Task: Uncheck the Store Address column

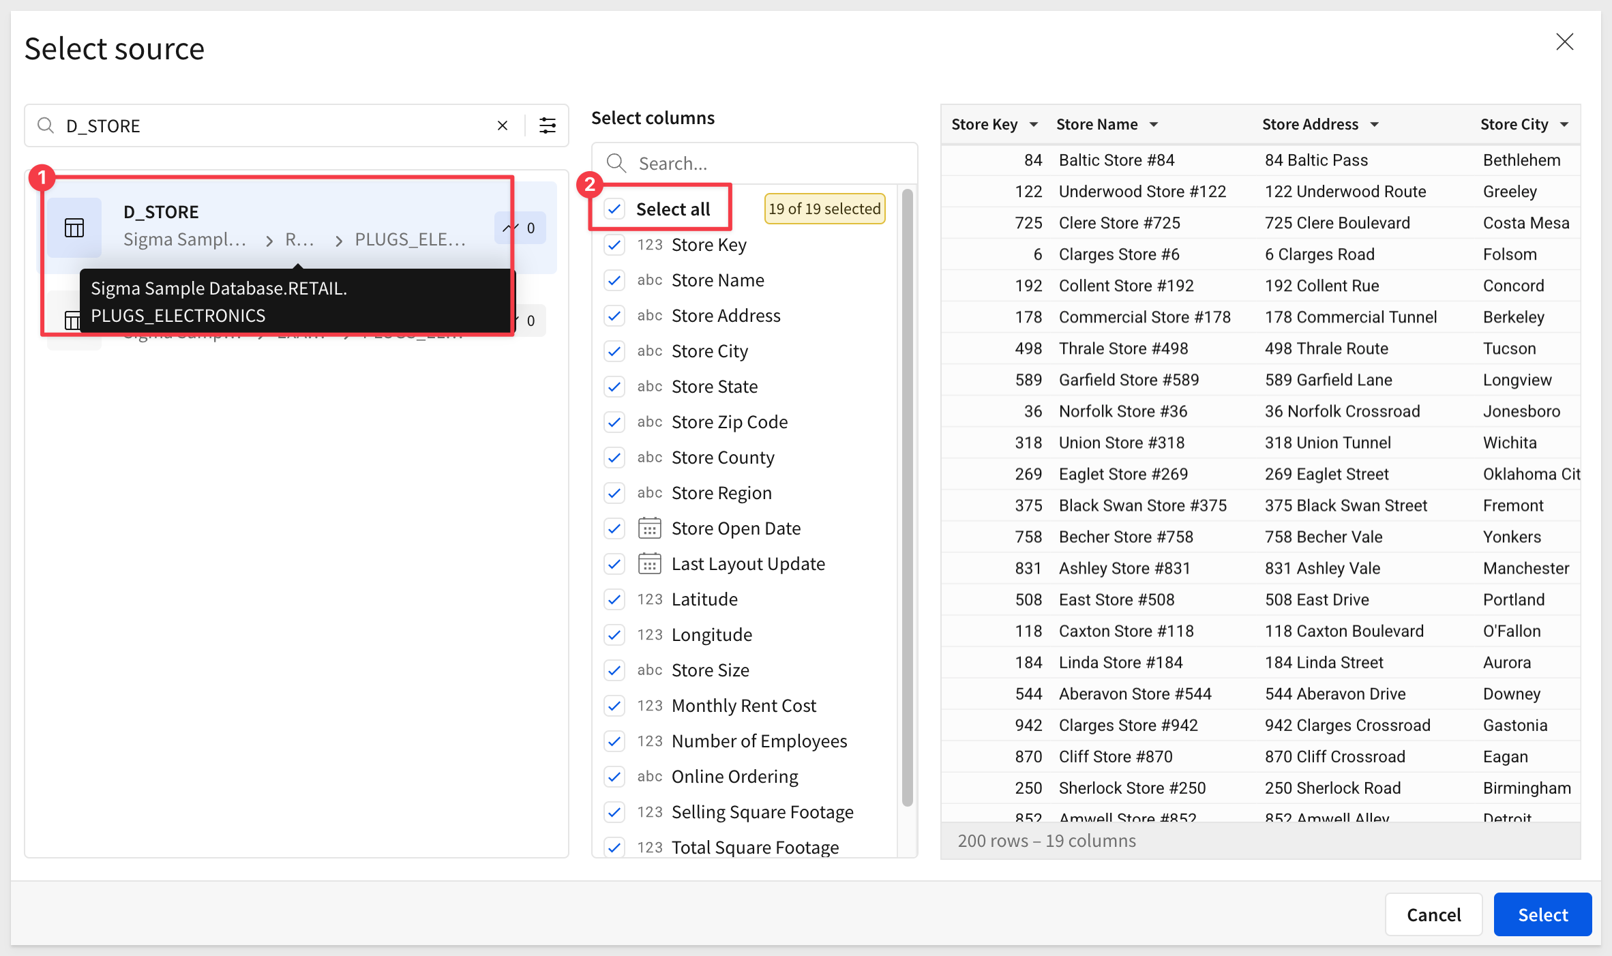Action: coord(614,316)
